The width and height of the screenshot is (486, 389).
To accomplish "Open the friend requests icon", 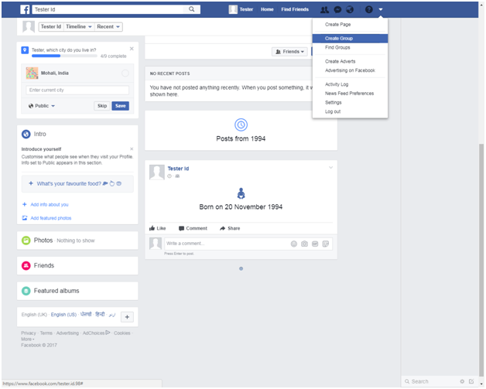I will (x=324, y=9).
